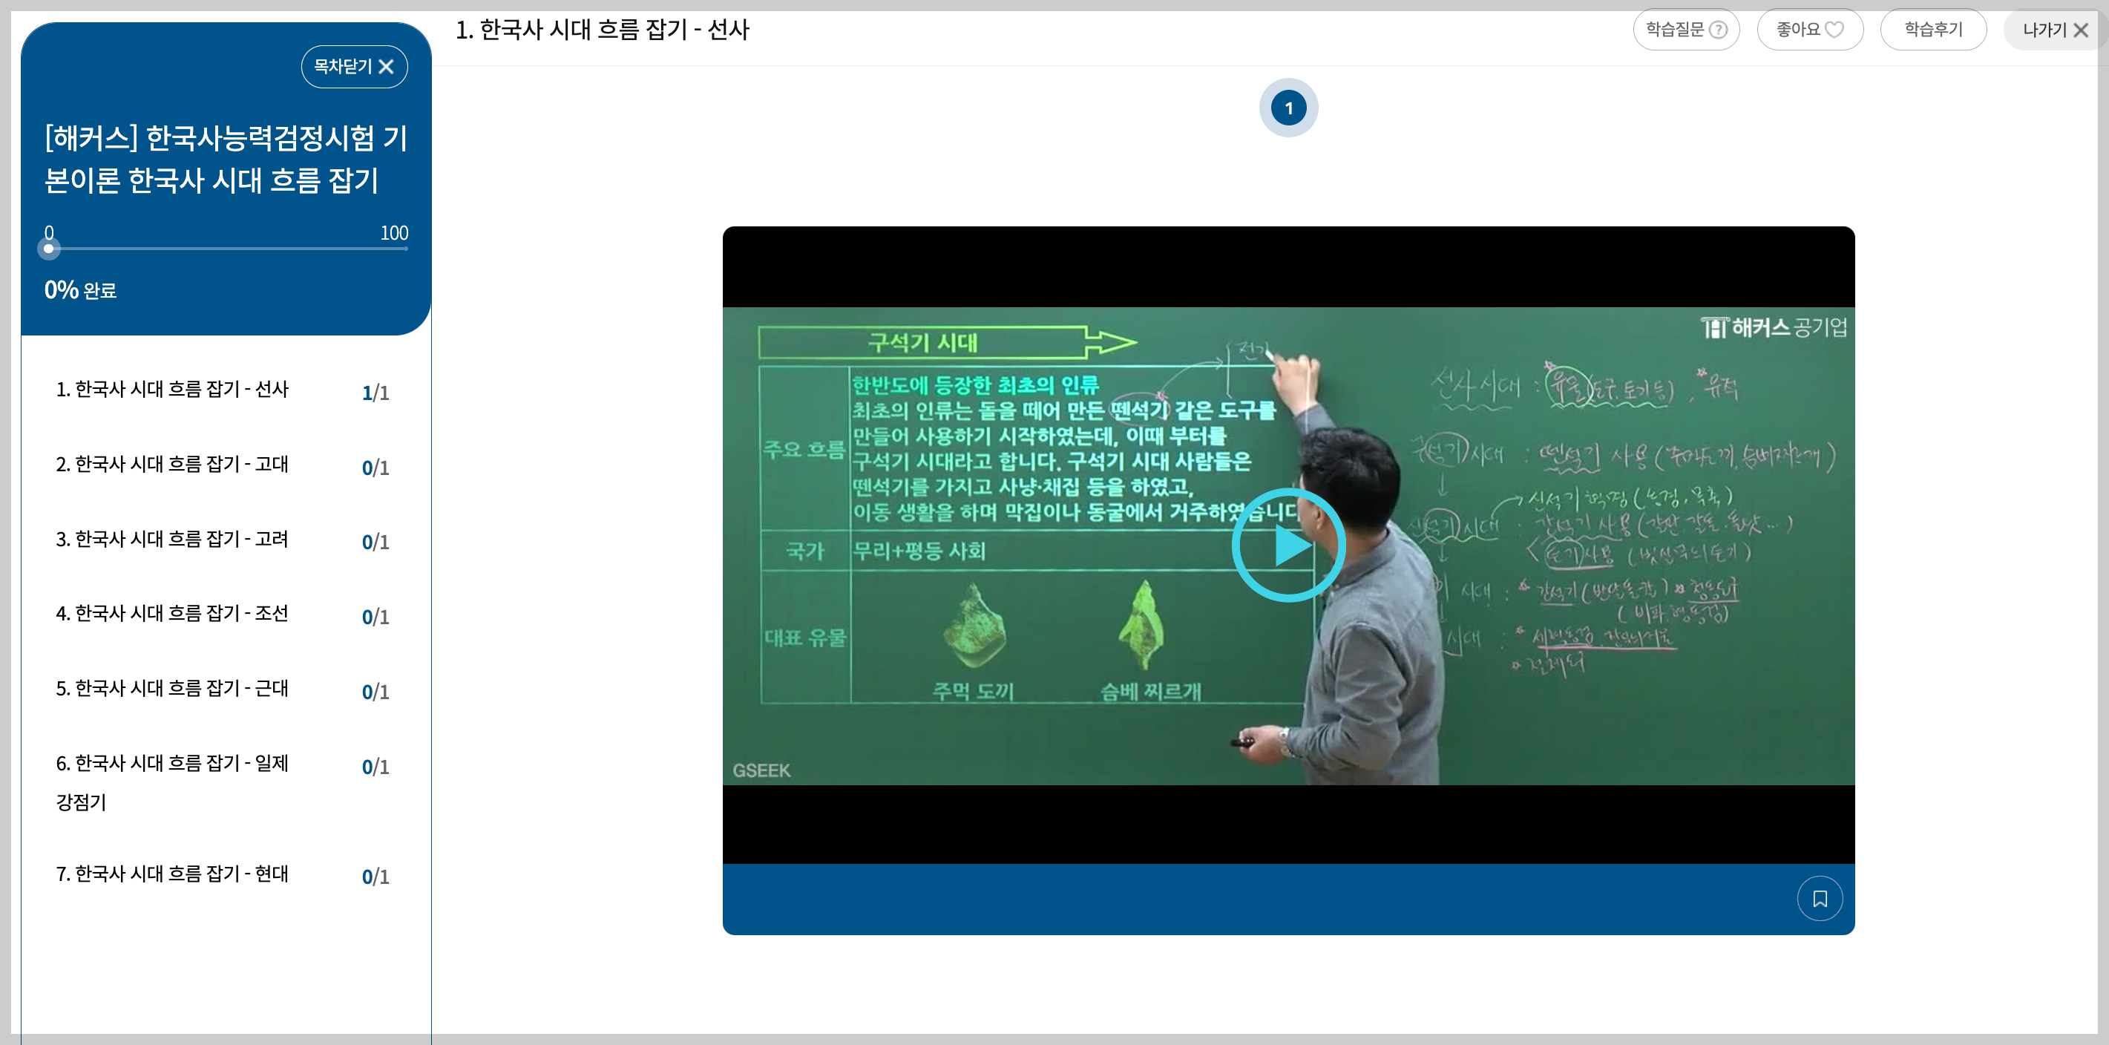Viewport: 2109px width, 1045px height.
Task: Go to lesson 4 조선 chapter
Action: click(172, 613)
